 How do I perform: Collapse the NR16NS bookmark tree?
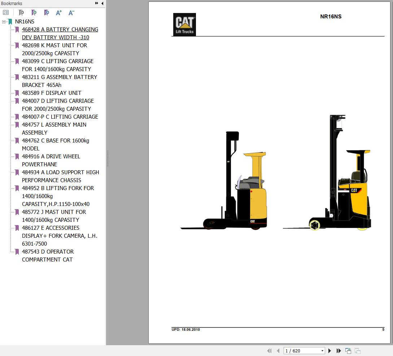4,22
